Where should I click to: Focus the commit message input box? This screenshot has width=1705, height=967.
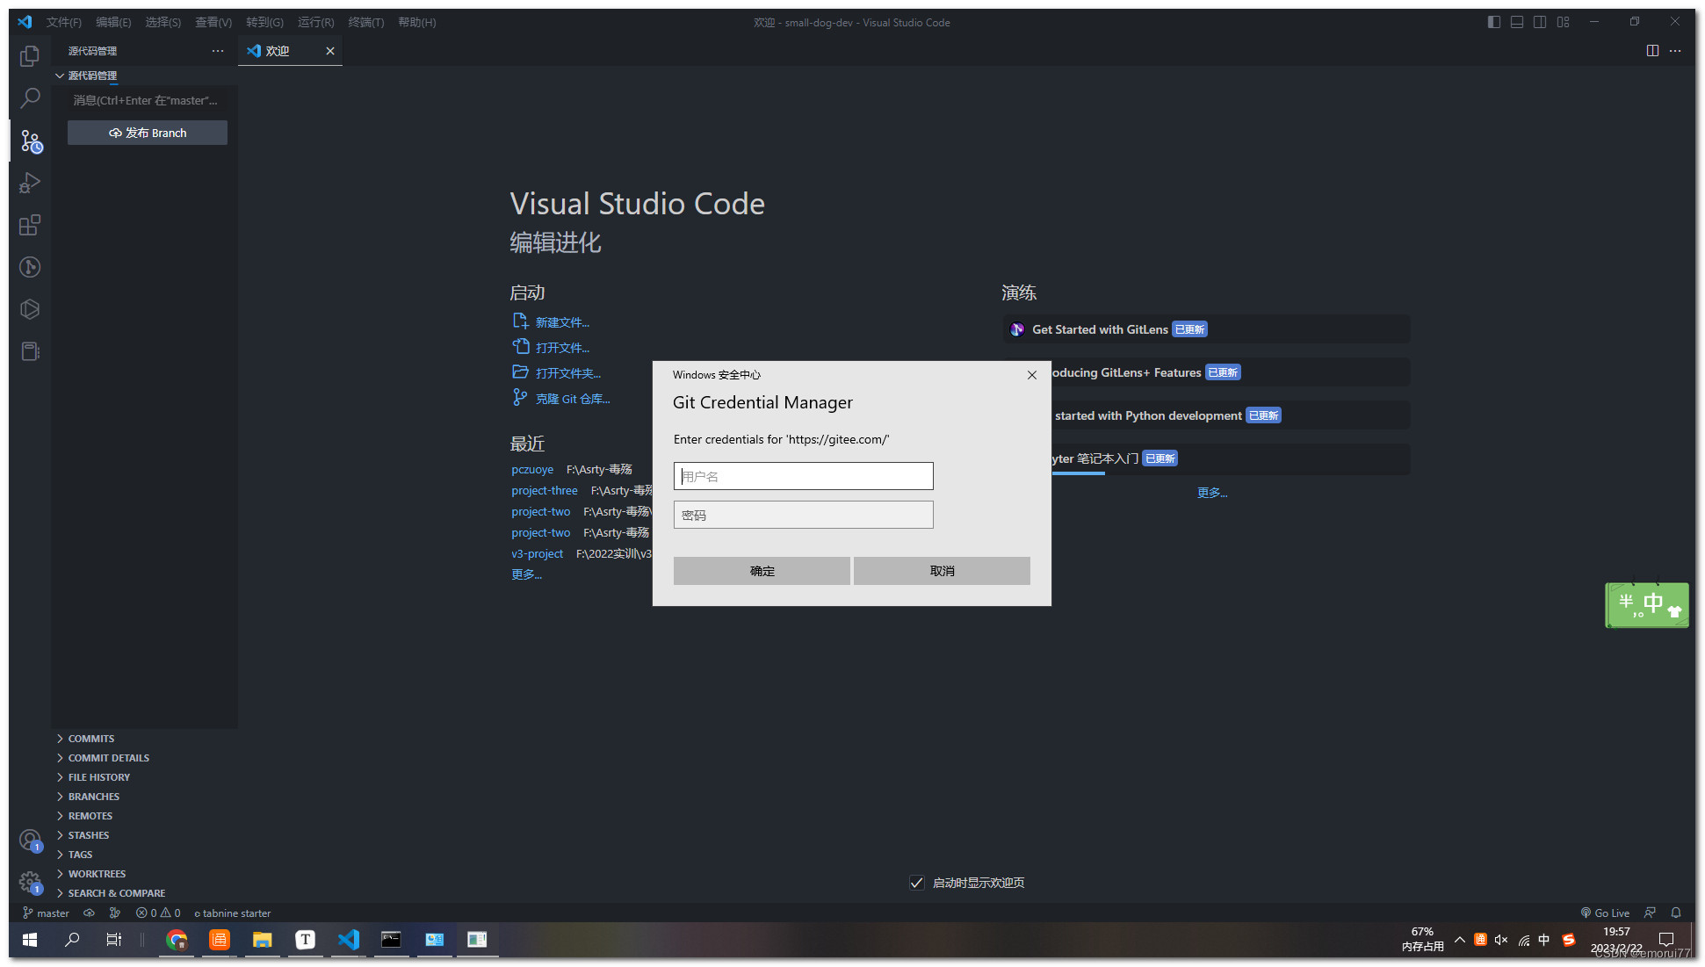point(148,100)
